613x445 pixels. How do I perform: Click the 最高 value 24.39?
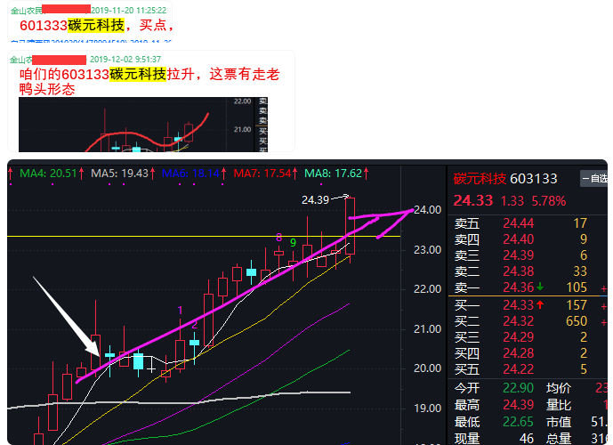click(518, 405)
